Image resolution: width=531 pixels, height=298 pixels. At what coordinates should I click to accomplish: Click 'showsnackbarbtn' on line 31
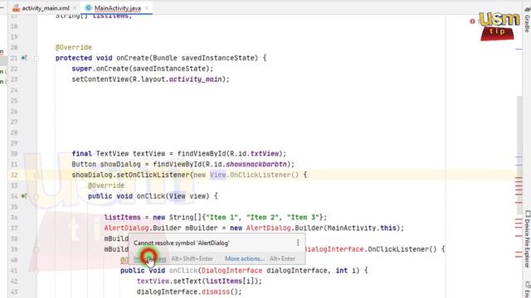click(x=256, y=164)
